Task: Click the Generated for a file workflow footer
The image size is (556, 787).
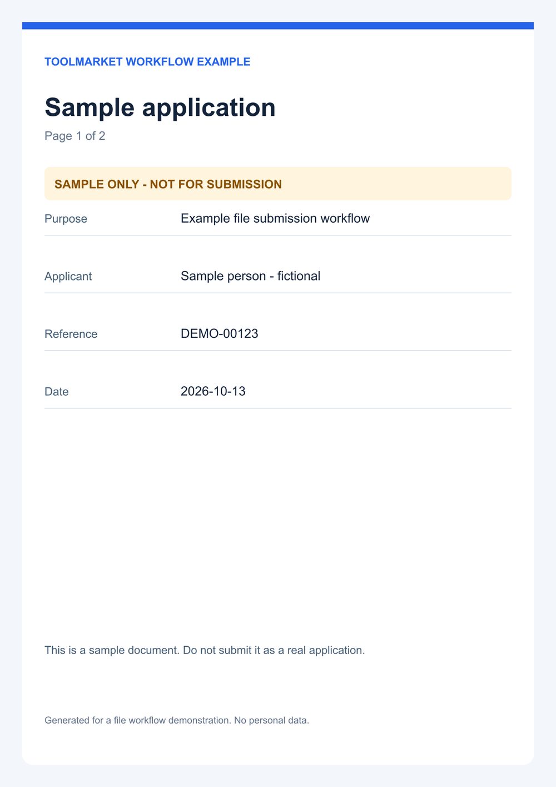Action: [177, 720]
